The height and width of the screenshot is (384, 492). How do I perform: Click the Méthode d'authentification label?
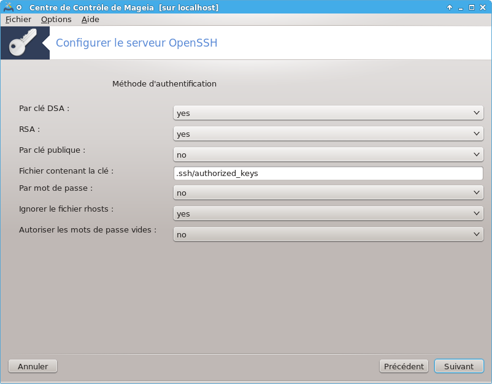click(x=164, y=84)
